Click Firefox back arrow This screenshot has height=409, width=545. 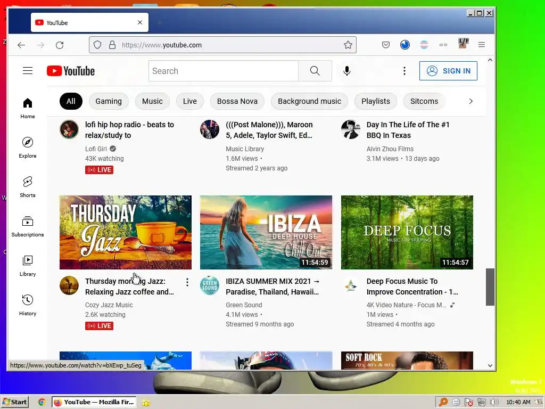click(x=21, y=45)
